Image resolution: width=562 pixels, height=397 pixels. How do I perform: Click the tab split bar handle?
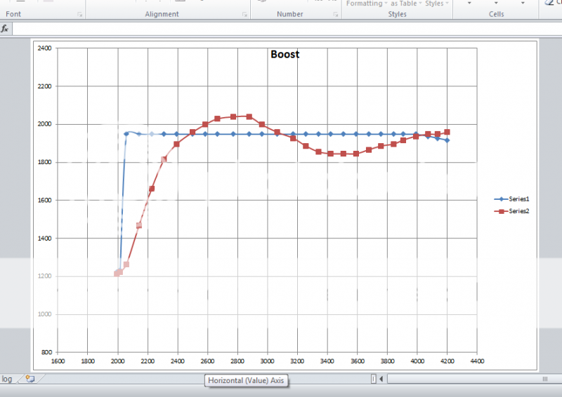[373, 378]
